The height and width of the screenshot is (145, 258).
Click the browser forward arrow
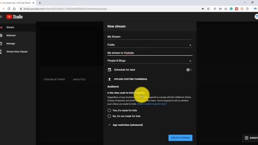click(3, 9)
